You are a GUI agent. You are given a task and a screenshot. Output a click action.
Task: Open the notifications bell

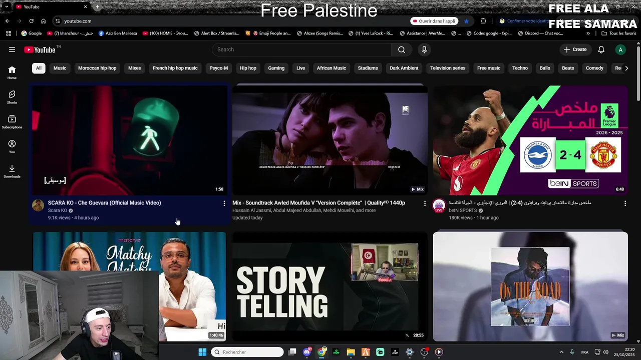pyautogui.click(x=601, y=49)
